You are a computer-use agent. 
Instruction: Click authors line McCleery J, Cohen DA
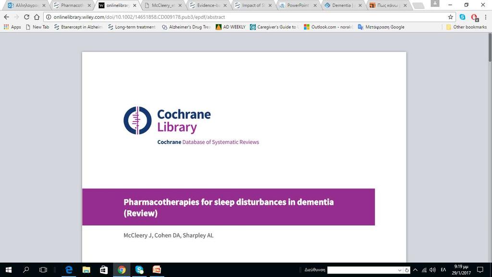[169, 235]
